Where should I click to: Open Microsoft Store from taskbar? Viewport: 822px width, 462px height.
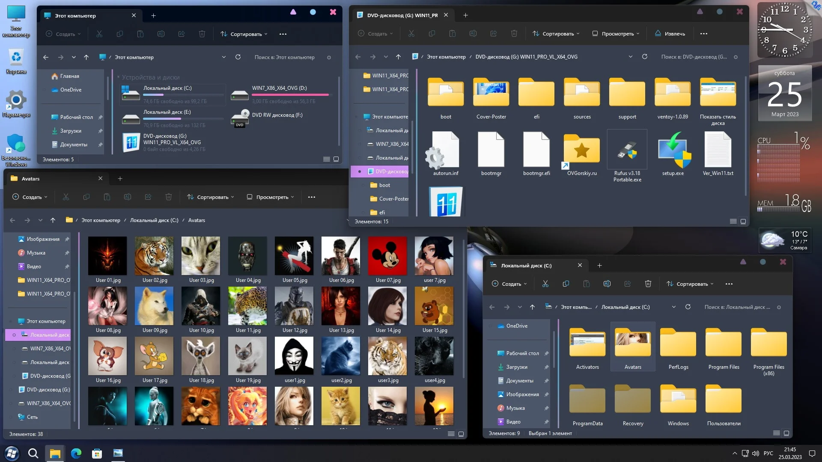(97, 453)
